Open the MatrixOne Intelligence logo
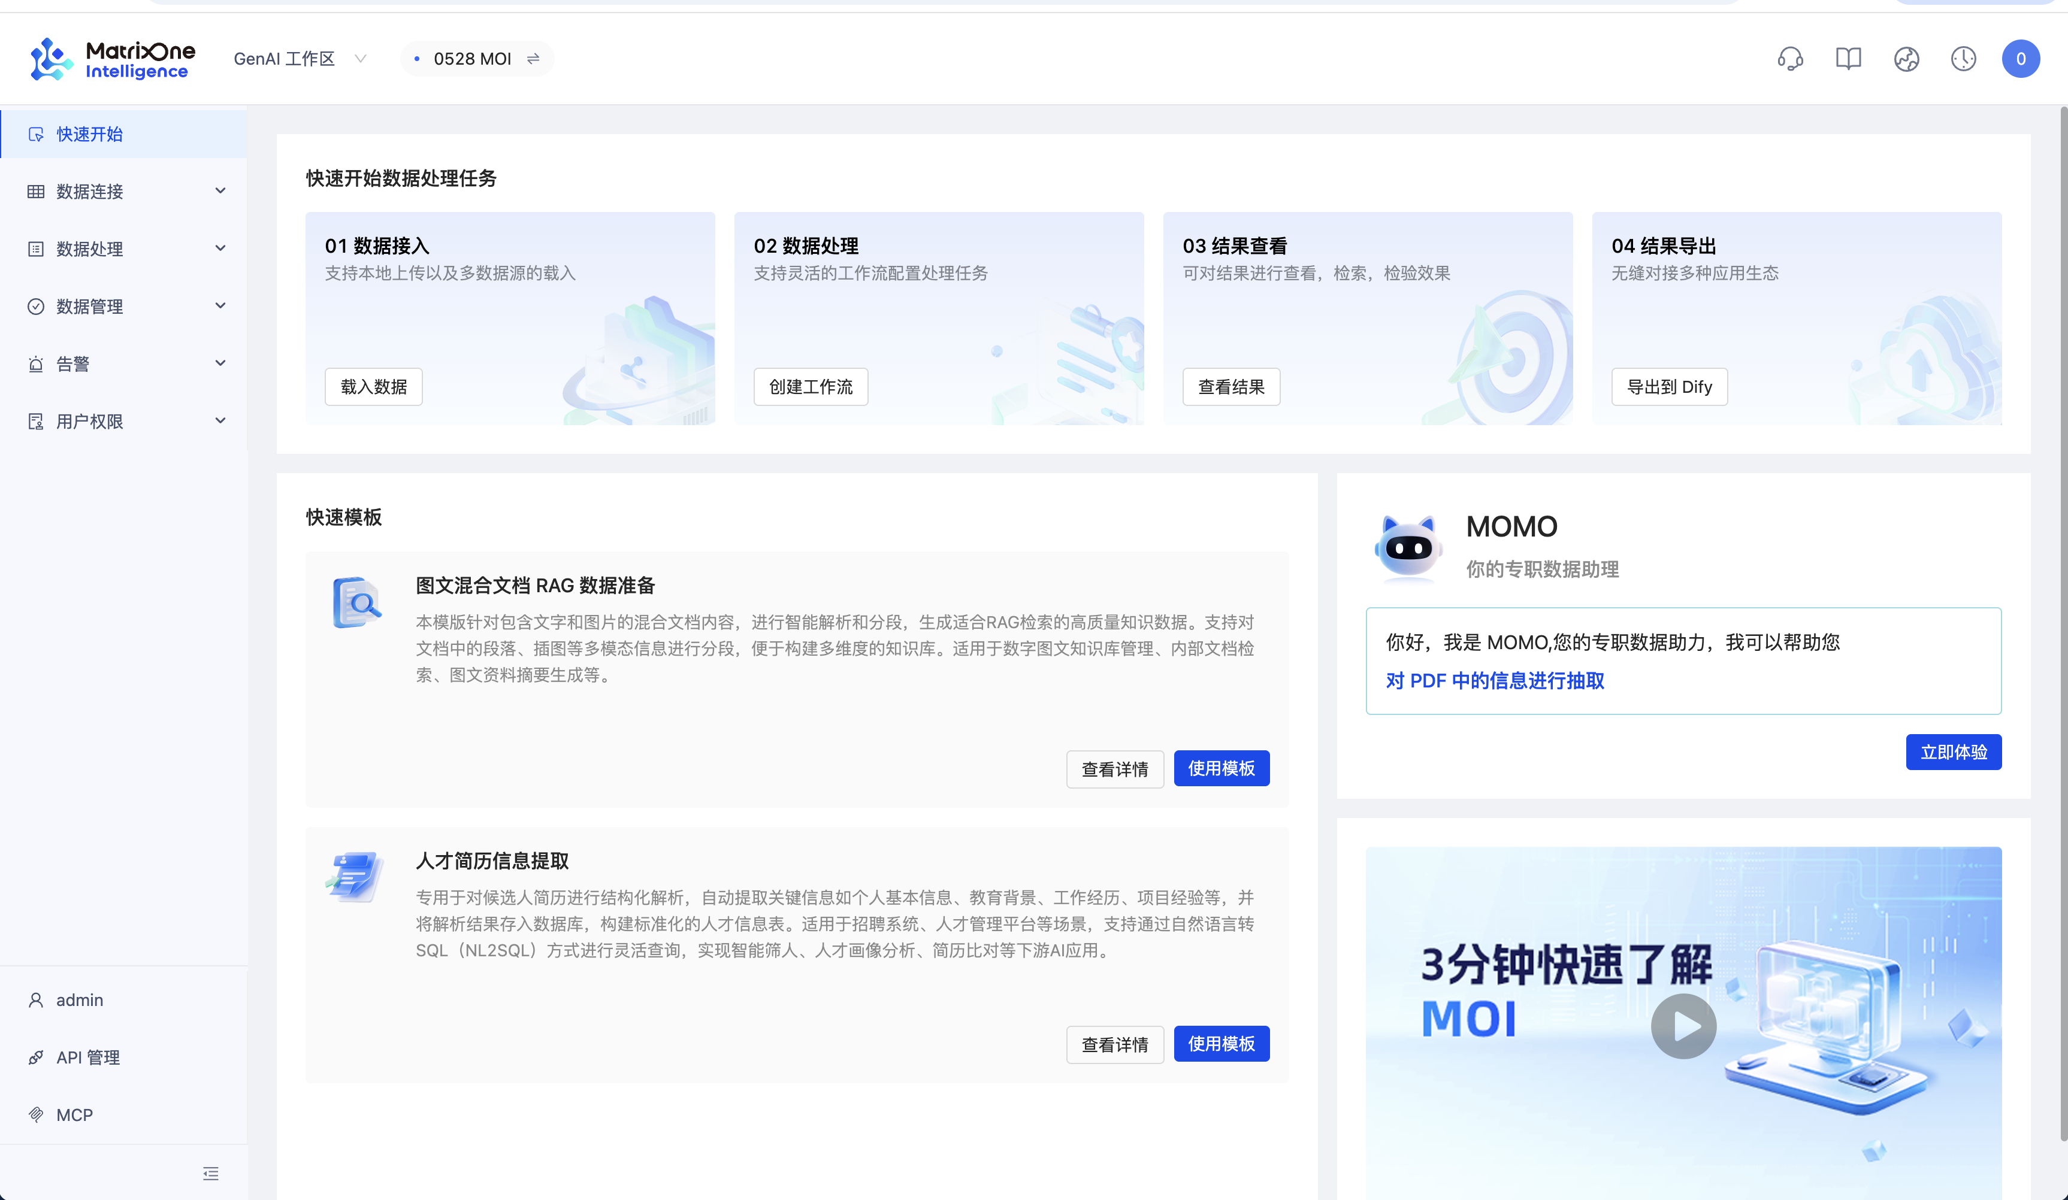2068x1200 pixels. (x=111, y=58)
